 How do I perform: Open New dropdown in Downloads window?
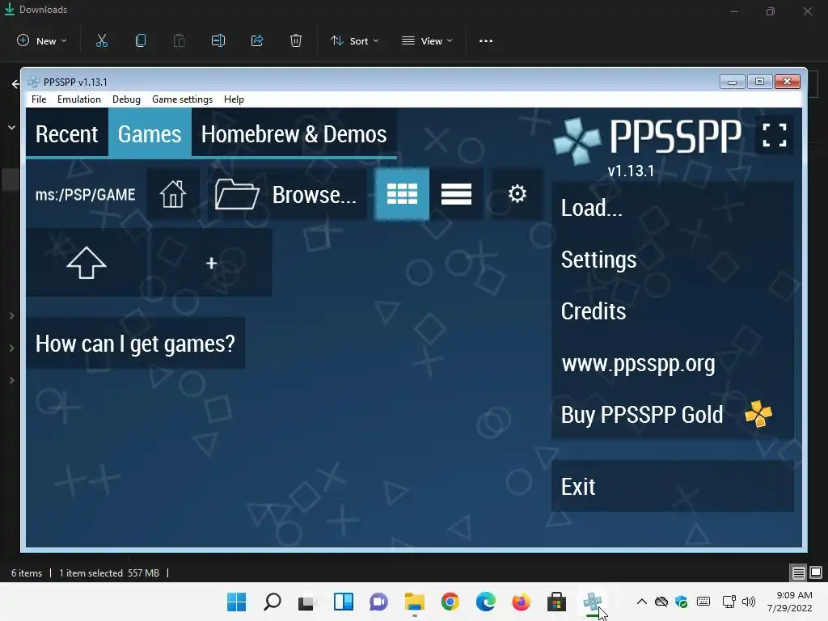pyautogui.click(x=42, y=40)
